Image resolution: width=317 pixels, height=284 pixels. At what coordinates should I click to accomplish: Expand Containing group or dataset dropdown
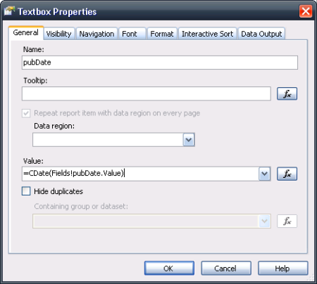[265, 221]
